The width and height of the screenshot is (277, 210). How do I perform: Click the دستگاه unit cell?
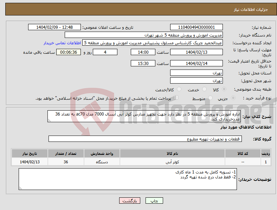click(102, 162)
